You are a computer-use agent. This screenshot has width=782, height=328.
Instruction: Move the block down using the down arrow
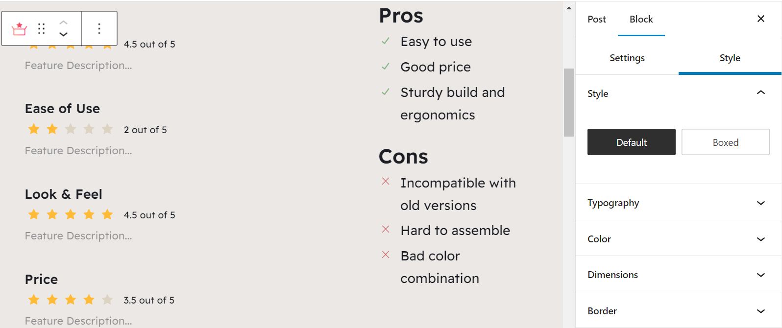[x=63, y=34]
